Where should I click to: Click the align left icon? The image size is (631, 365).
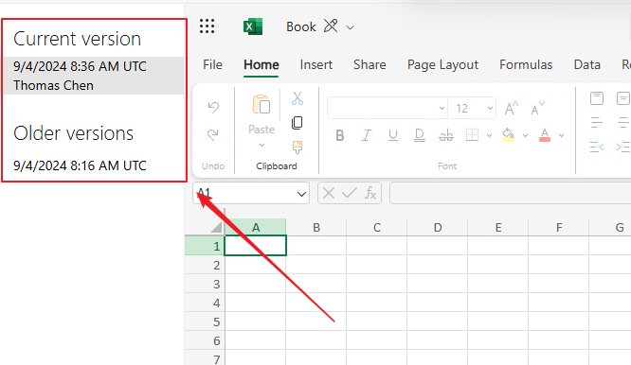pyautogui.click(x=597, y=123)
